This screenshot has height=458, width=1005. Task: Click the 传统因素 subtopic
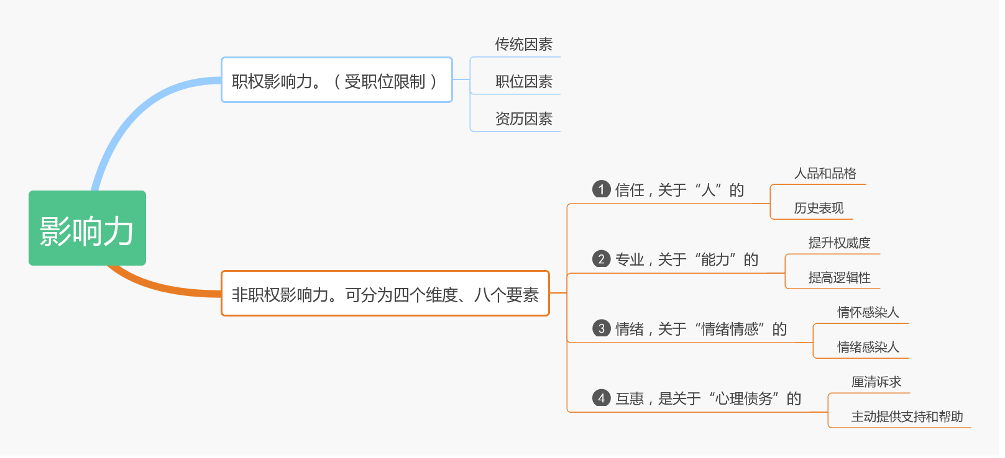pos(523,44)
